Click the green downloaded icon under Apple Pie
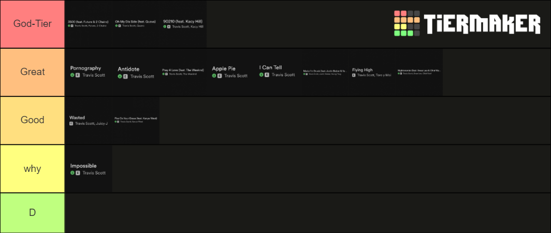Viewport: 551px width, 233px height. pyautogui.click(x=214, y=76)
